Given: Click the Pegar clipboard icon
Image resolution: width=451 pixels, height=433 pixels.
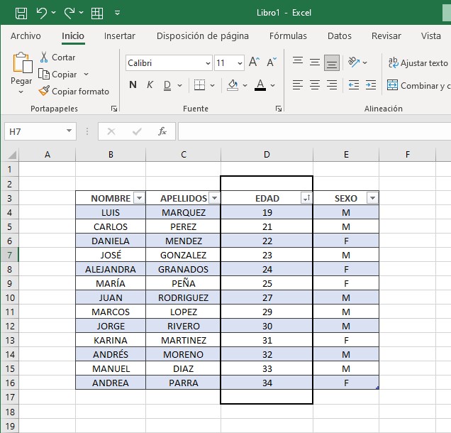Looking at the screenshot, I should coord(22,62).
